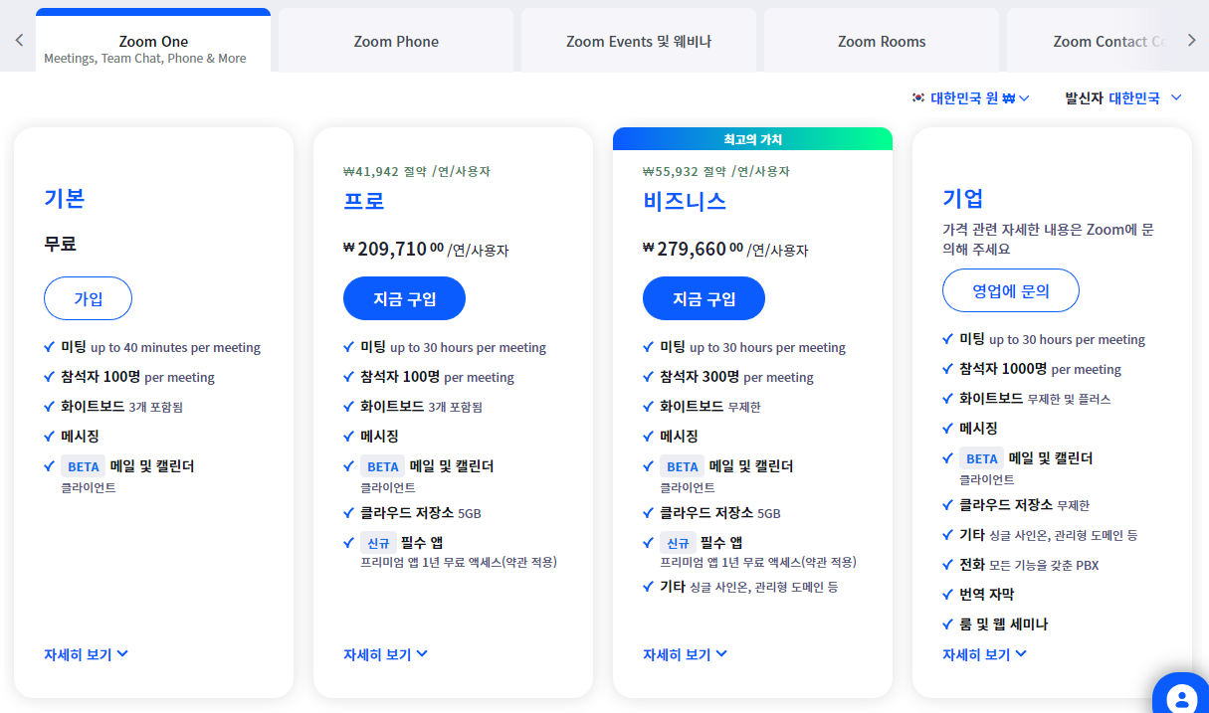Image resolution: width=1209 pixels, height=713 pixels.
Task: Click 메시징 feature in the 기본 plan
Action: (80, 436)
